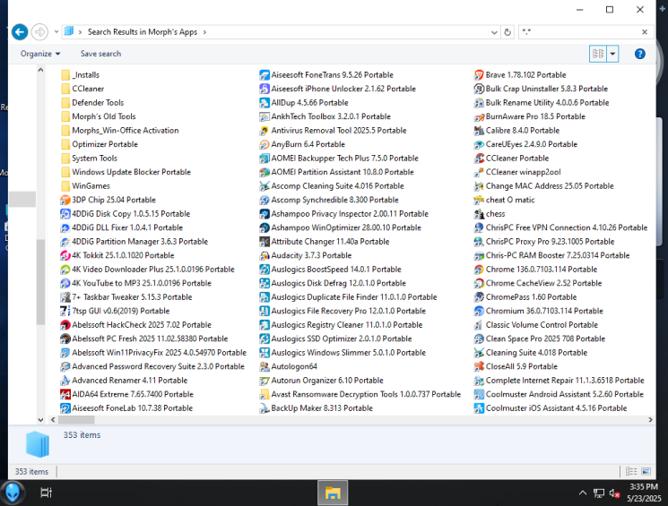The width and height of the screenshot is (668, 506).
Task: Click the Chrome 136.0.7103.114 Portable icon
Action: click(479, 270)
